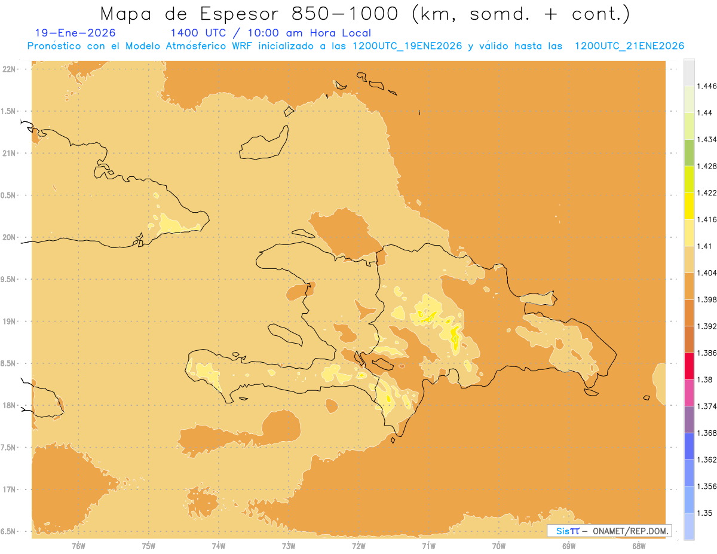Select the legend value "1.416"

point(707,219)
